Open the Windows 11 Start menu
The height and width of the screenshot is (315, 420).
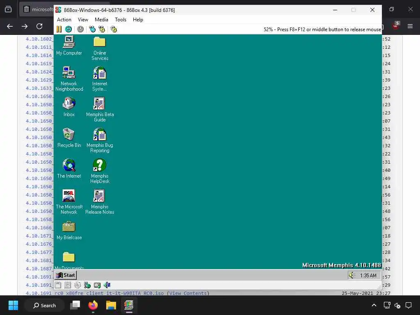(13, 305)
